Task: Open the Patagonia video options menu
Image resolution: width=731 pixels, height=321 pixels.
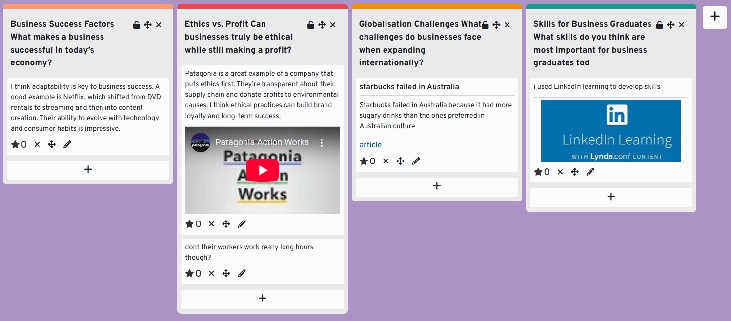Action: [x=321, y=141]
